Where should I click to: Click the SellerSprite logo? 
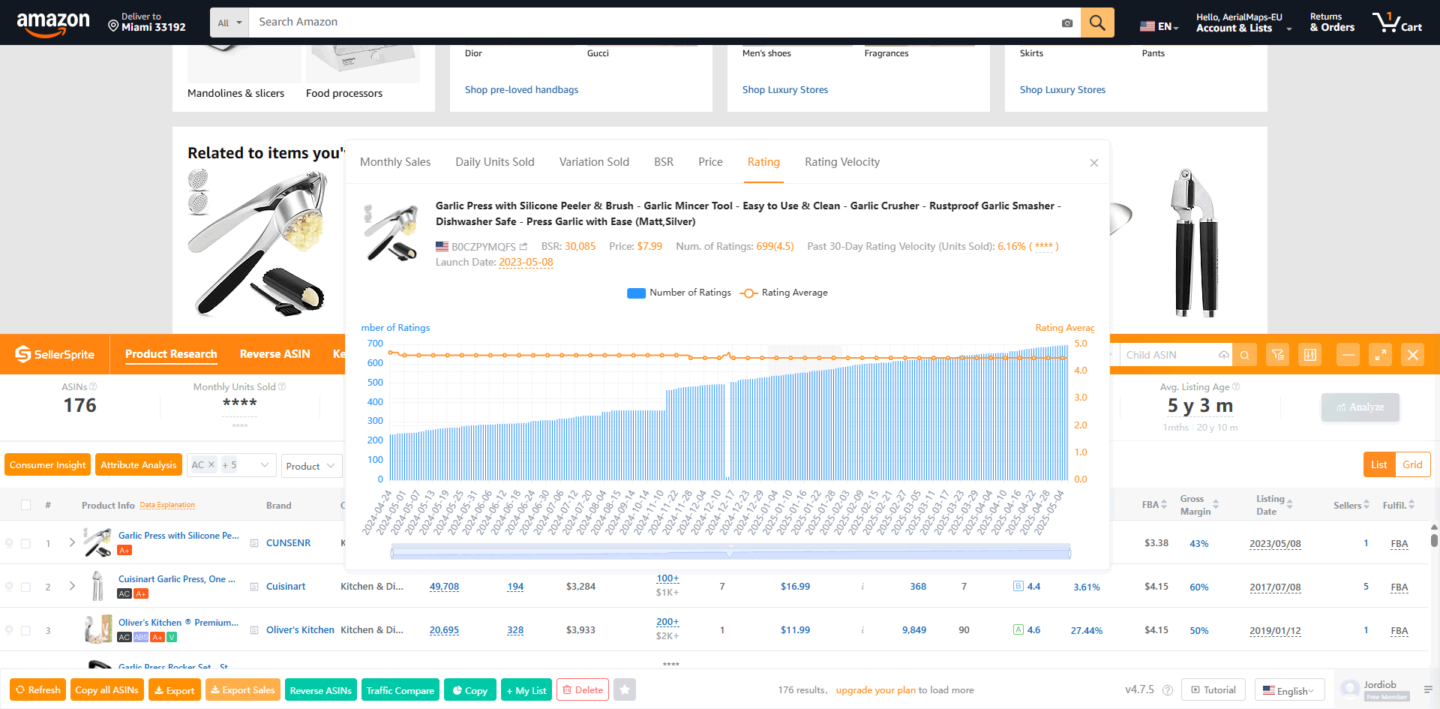(55, 354)
